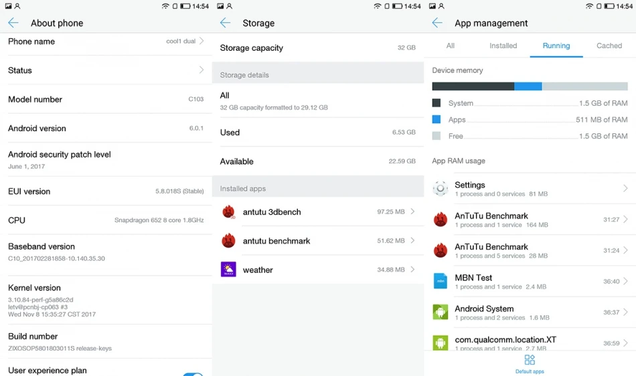Tap the Apps blue legend square
This screenshot has height=376, width=636.
coord(436,119)
